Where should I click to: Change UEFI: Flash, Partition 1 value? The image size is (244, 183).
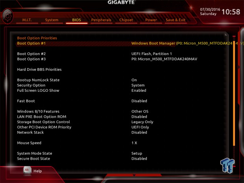[x=152, y=54]
